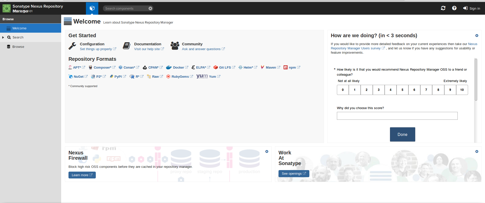485x203 pixels.
Task: Click Learn more in Nexus Firewall
Action: [82, 175]
